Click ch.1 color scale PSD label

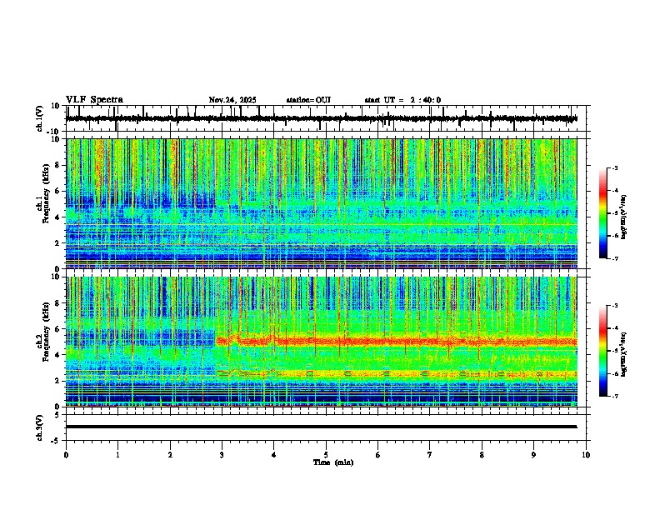(624, 217)
